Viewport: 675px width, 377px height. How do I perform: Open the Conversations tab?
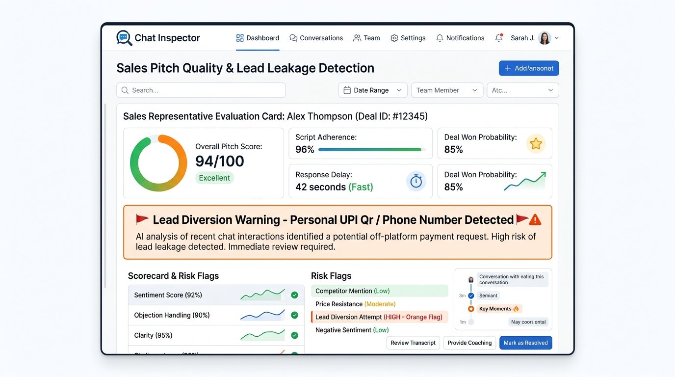click(x=316, y=38)
